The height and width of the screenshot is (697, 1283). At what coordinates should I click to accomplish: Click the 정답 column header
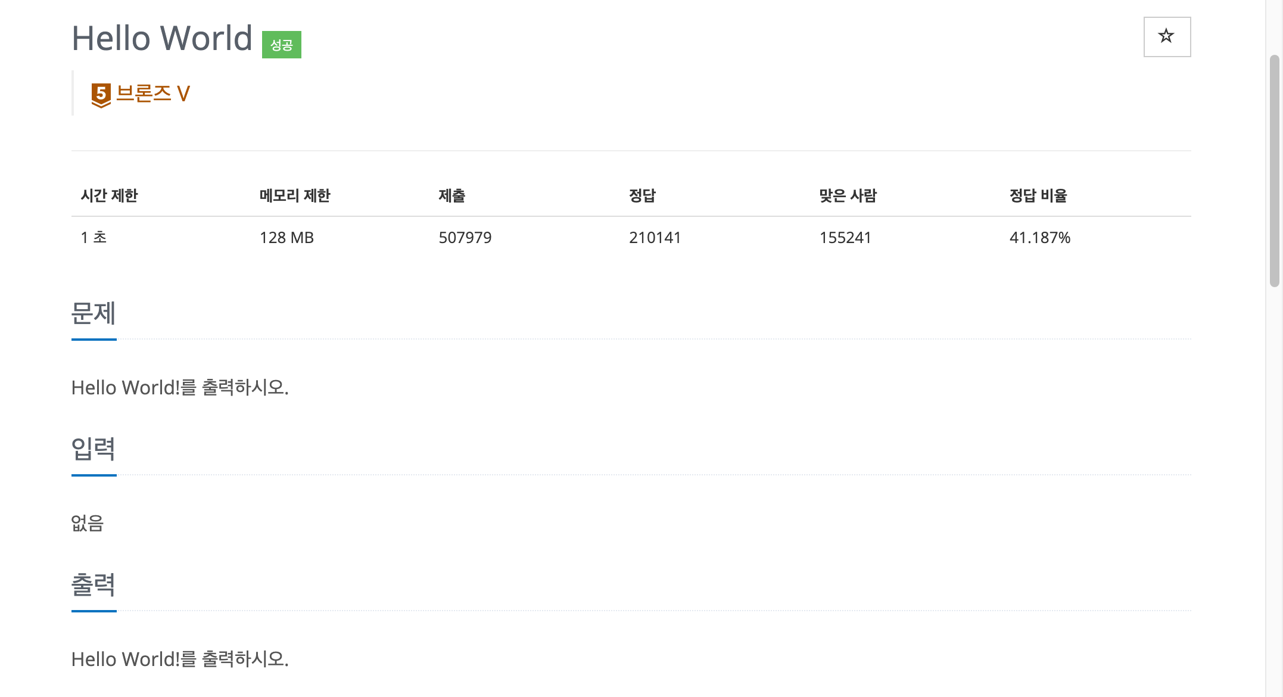(x=641, y=195)
